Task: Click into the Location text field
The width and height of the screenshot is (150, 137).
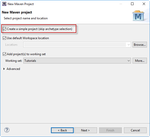Action: click(75, 45)
